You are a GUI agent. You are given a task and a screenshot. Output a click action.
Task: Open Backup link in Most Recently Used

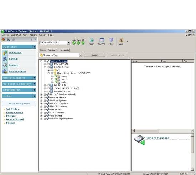pyautogui.click(x=11, y=123)
